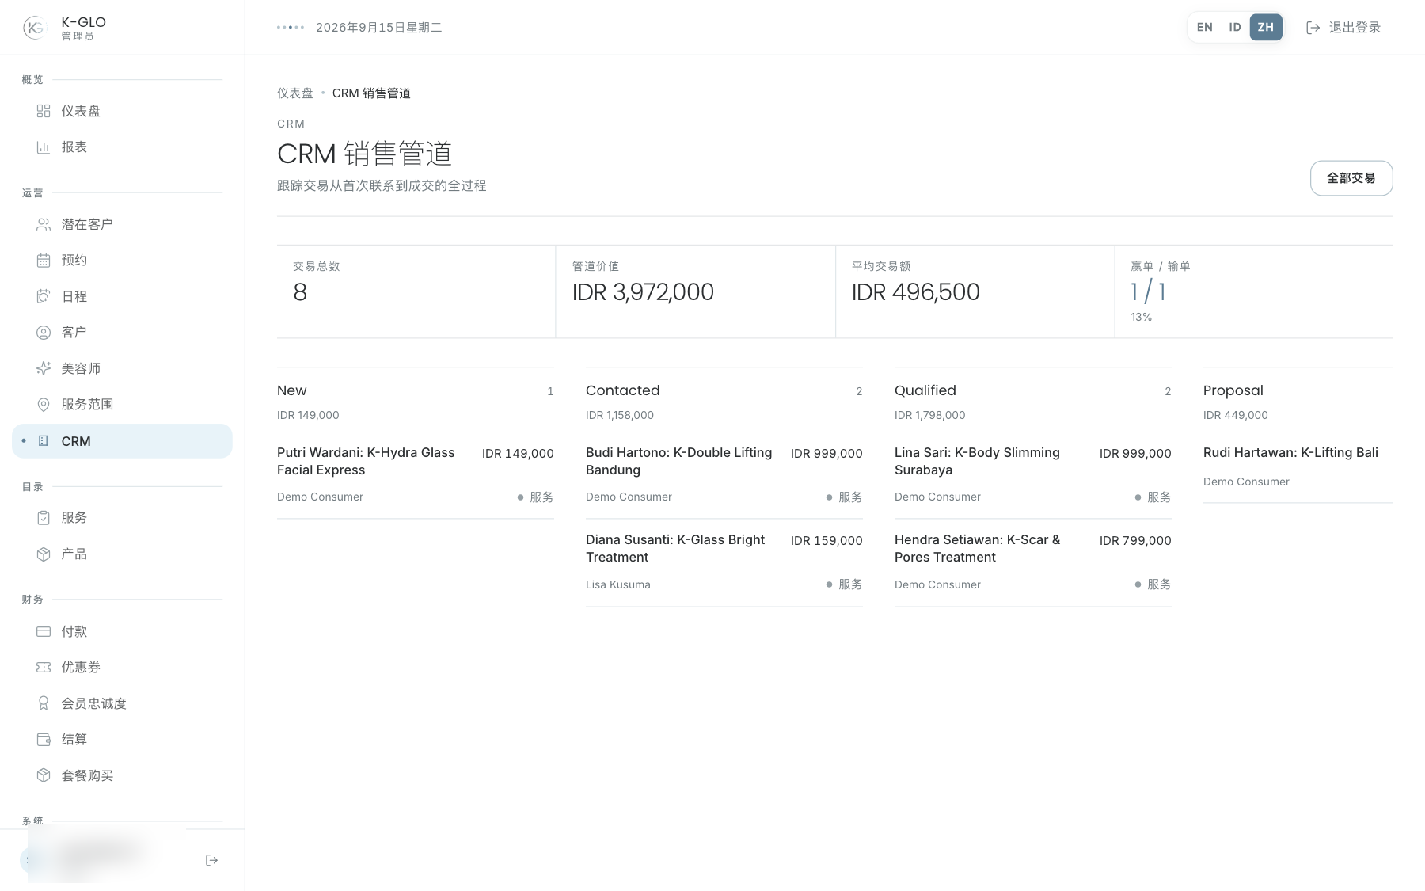The image size is (1425, 891).
Task: Click the dots indicator before the date
Action: click(291, 28)
